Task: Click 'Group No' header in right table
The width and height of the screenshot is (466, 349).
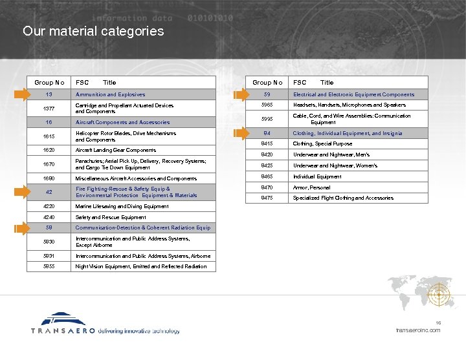Action: [267, 83]
